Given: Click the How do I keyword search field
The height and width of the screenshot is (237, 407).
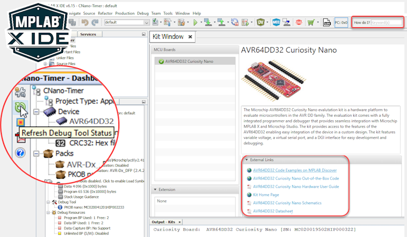Looking at the screenshot, I should tap(386, 22).
